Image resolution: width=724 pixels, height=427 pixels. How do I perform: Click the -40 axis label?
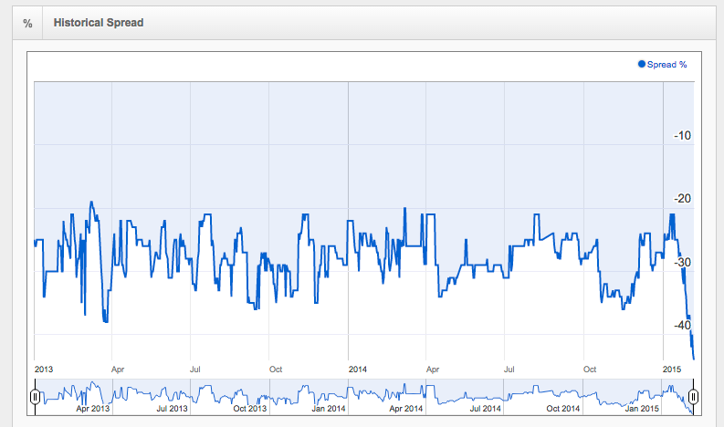(682, 326)
